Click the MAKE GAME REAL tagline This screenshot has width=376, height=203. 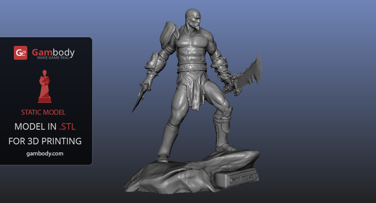[x=55, y=57]
